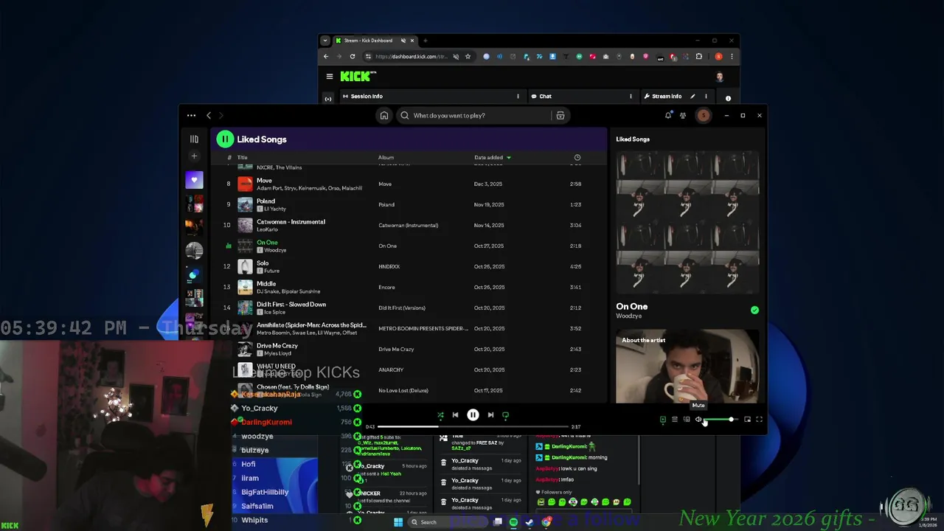This screenshot has height=531, width=944.
Task: Skip to the next track
Action: [x=490, y=415]
